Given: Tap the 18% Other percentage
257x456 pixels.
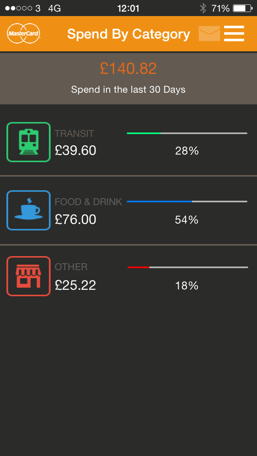Looking at the screenshot, I should point(187,286).
